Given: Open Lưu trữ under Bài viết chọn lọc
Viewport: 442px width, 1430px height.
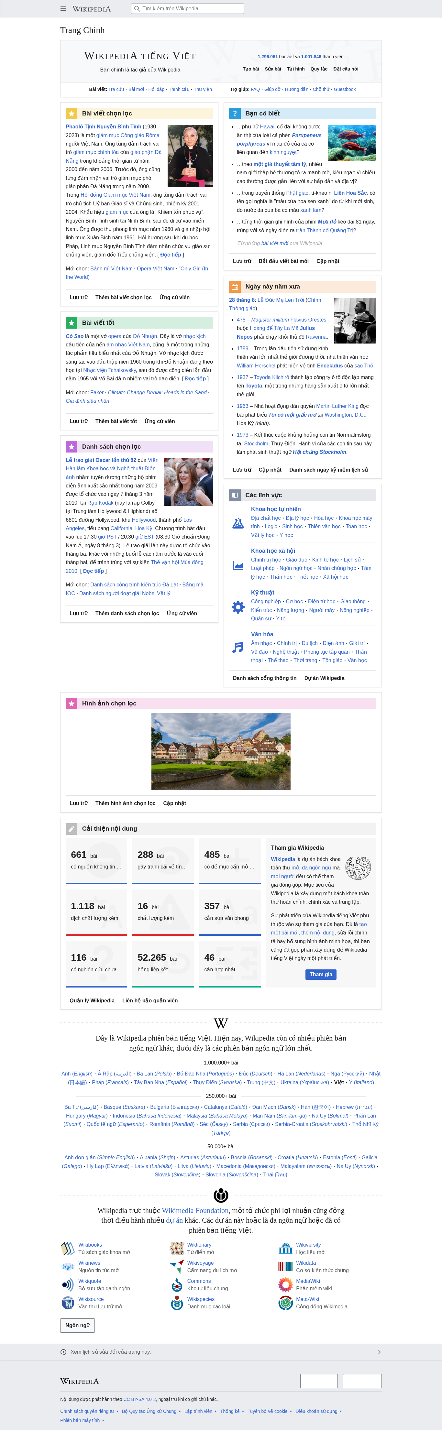Looking at the screenshot, I should pos(78,297).
